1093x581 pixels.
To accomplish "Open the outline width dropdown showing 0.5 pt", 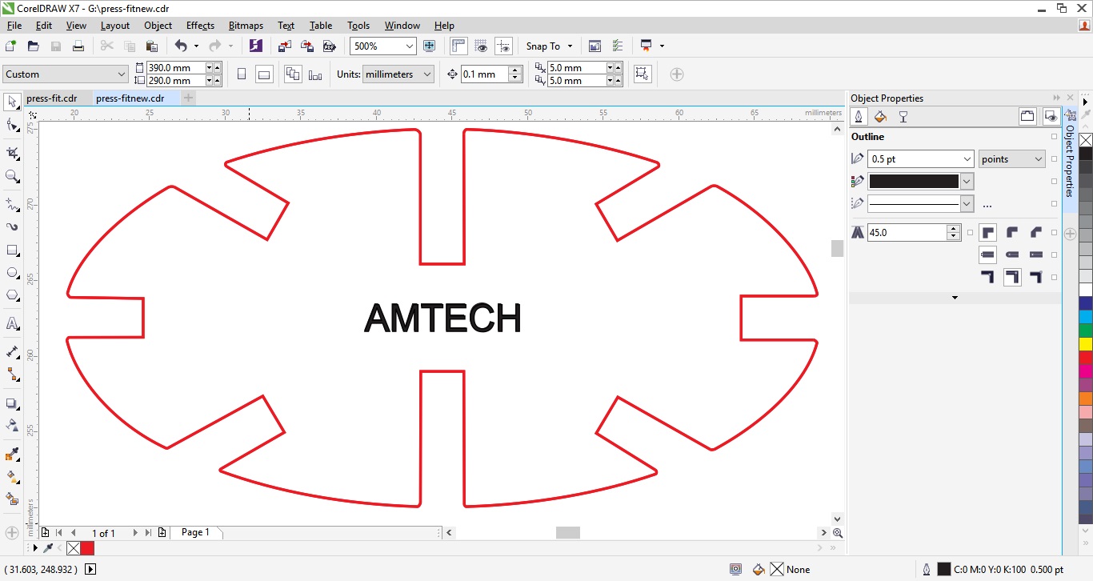I will (967, 159).
